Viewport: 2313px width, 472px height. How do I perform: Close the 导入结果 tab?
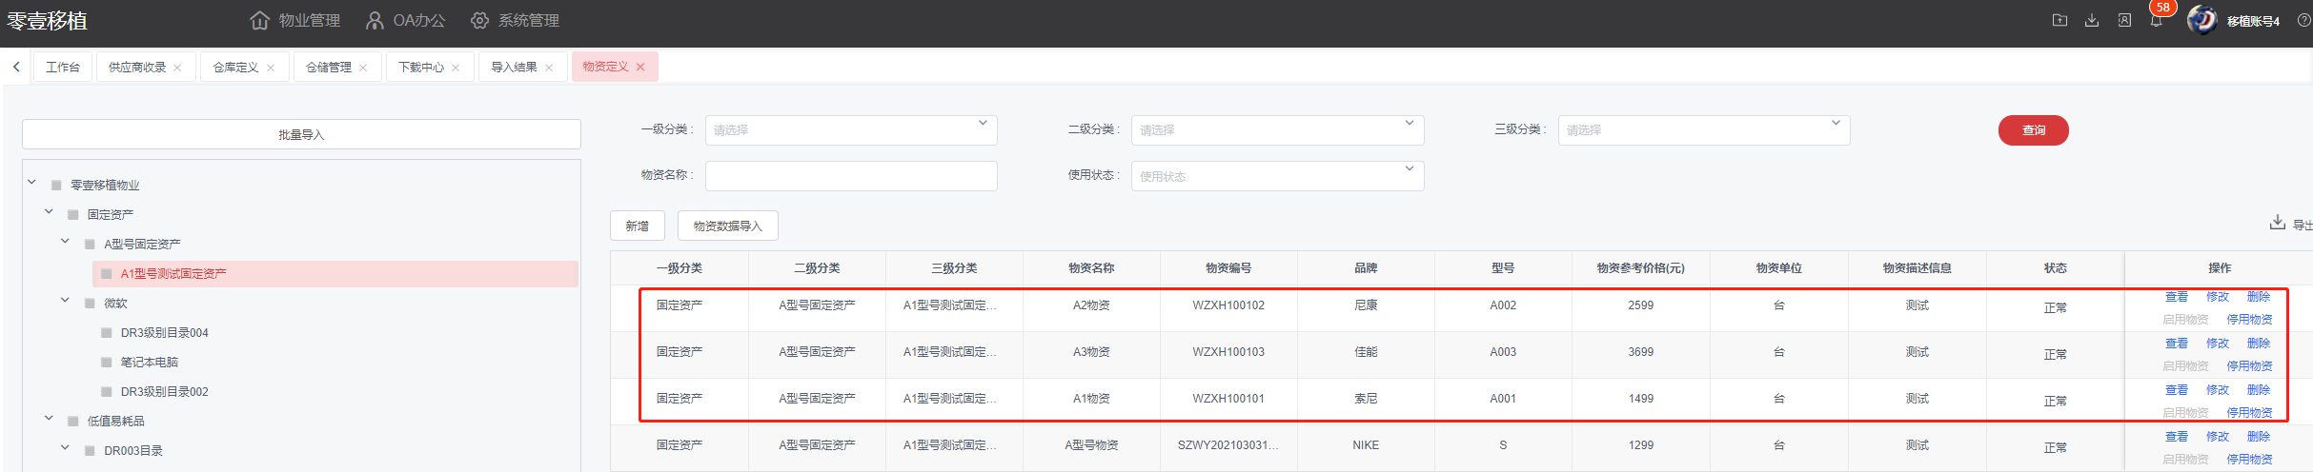[x=549, y=68]
